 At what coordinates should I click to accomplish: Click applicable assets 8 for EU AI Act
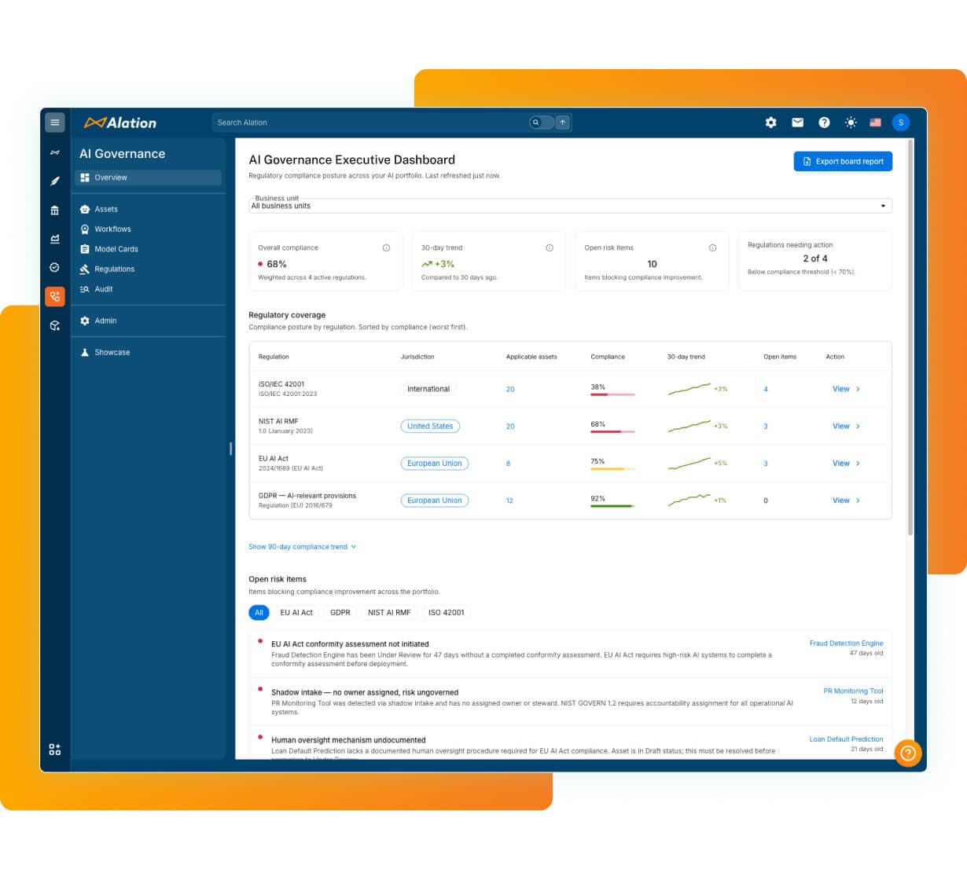pos(508,464)
